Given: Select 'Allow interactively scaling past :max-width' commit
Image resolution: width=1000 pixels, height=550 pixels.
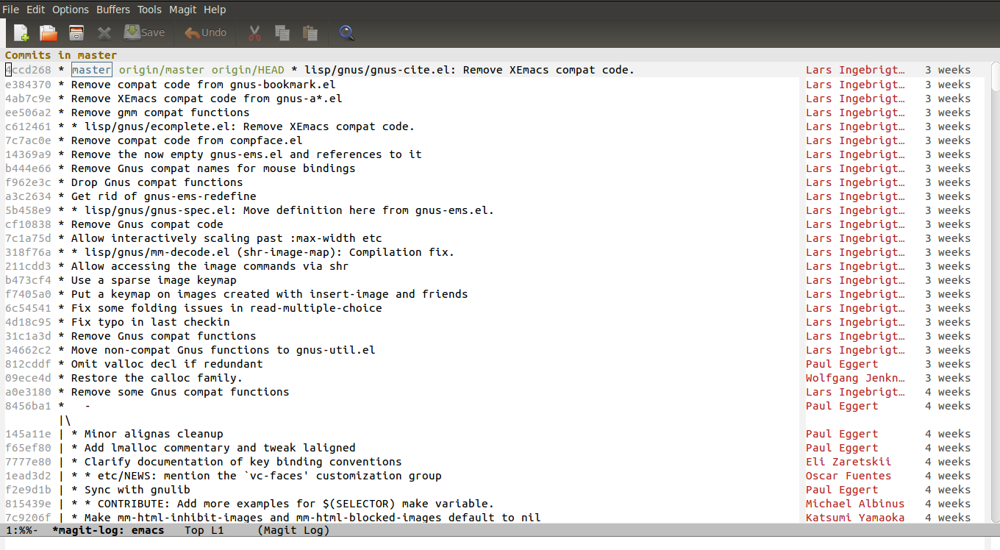Looking at the screenshot, I should pyautogui.click(x=226, y=238).
